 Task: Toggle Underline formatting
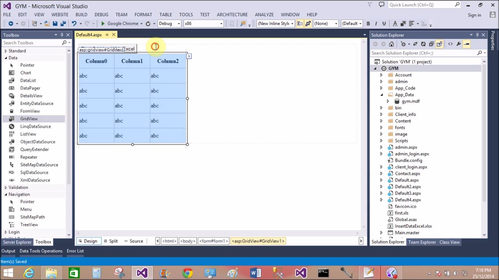tap(384, 24)
